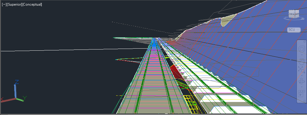Open the navigation bar customize menu button
The height and width of the screenshot is (115, 307).
(304, 101)
